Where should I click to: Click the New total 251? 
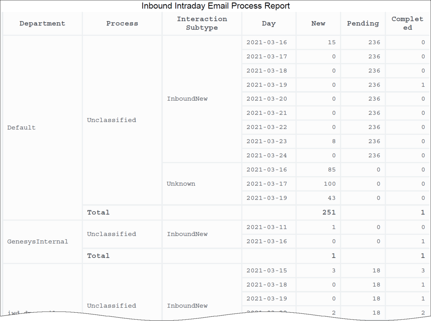pyautogui.click(x=318, y=213)
